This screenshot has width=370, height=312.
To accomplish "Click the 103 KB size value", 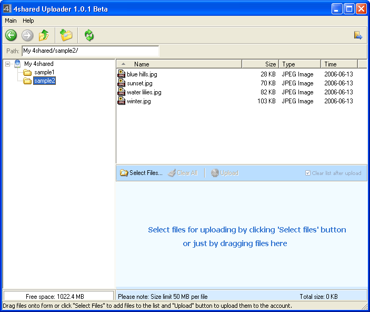I will [x=266, y=101].
